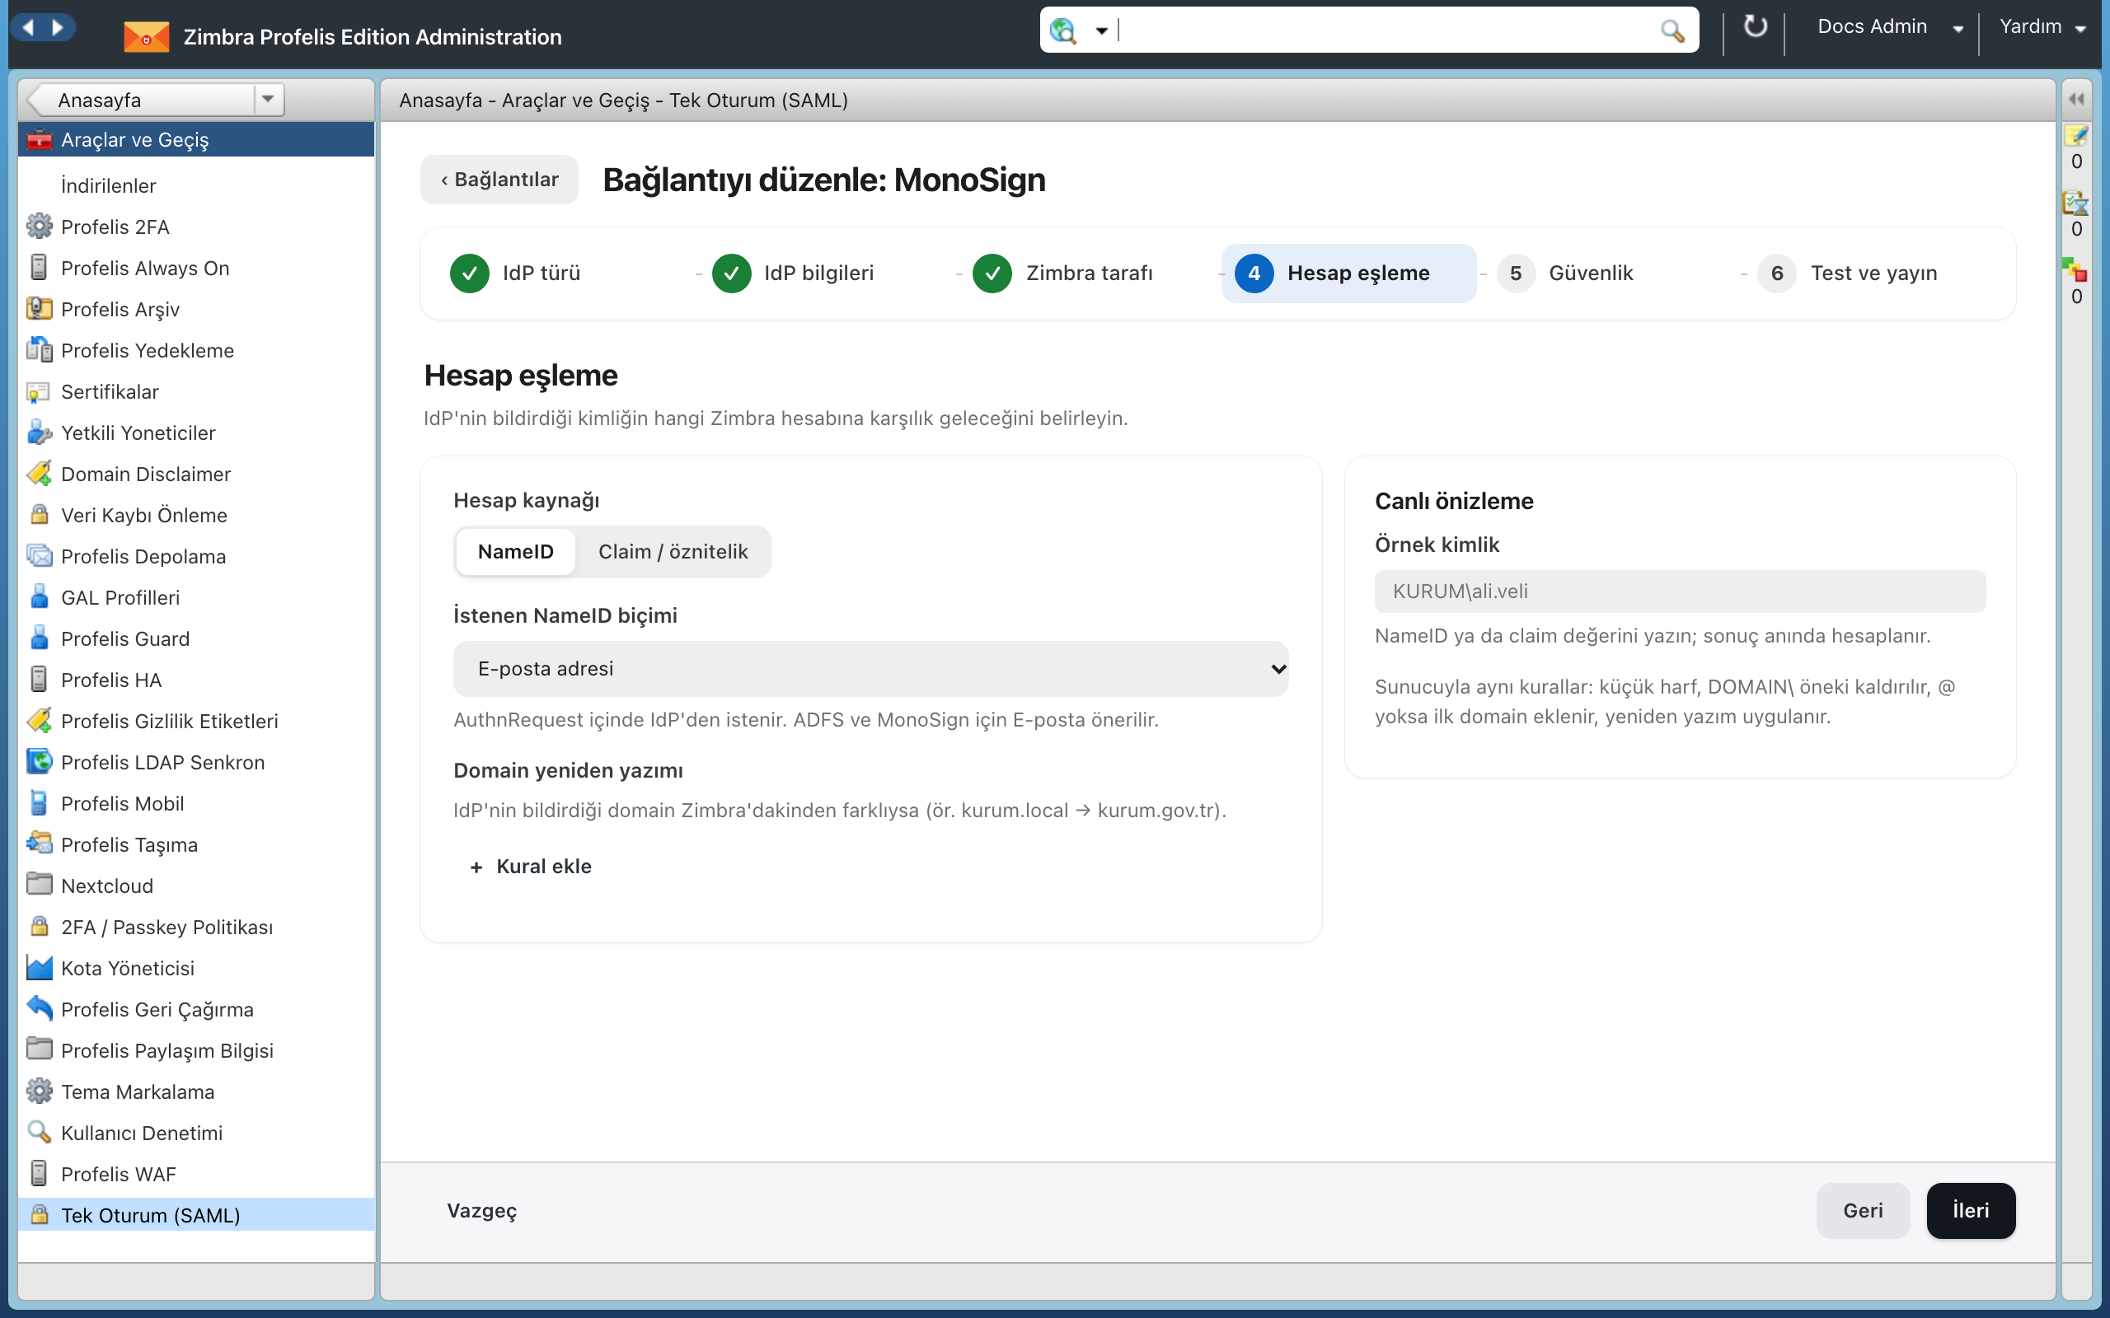Click the Yetkili Yoneticiler icon
Image resolution: width=2110 pixels, height=1318 pixels.
coord(40,432)
